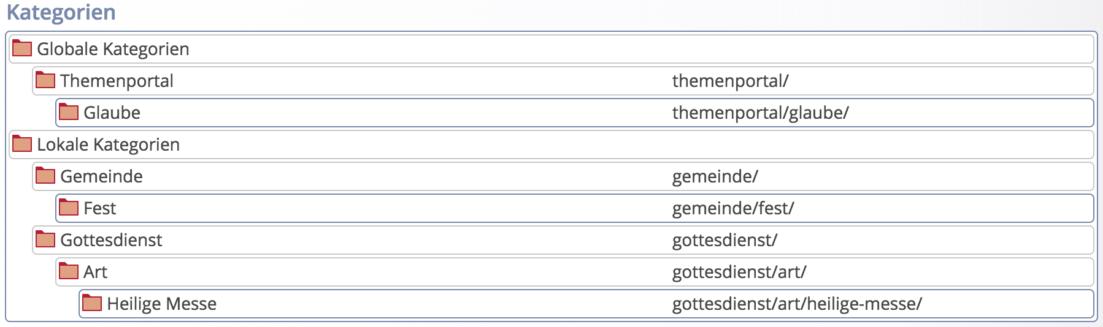Click the Lokale Kategorien folder icon

click(22, 144)
